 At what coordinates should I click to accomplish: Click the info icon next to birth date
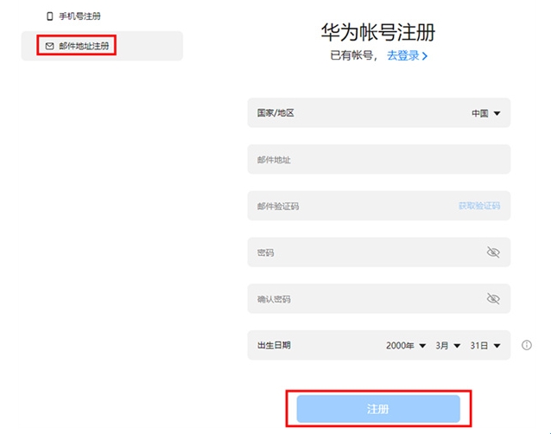(527, 346)
